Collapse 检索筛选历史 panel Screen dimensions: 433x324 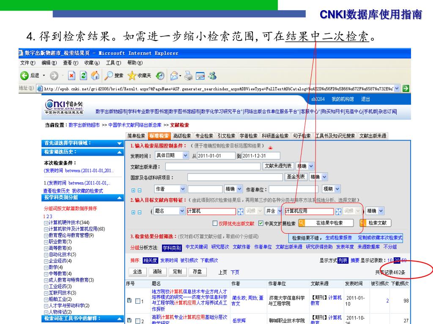point(119,152)
